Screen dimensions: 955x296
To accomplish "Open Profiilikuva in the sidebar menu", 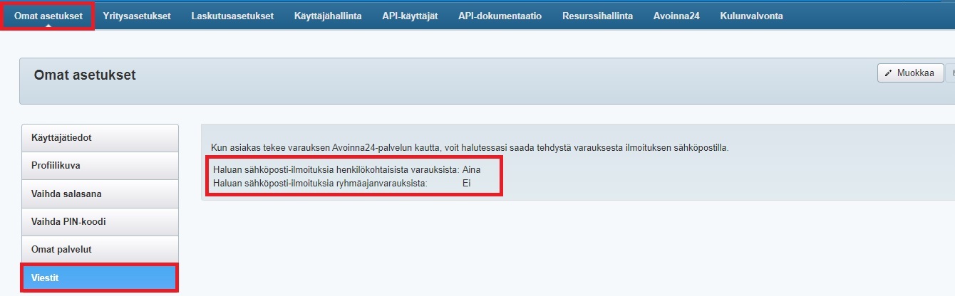I will [x=100, y=165].
